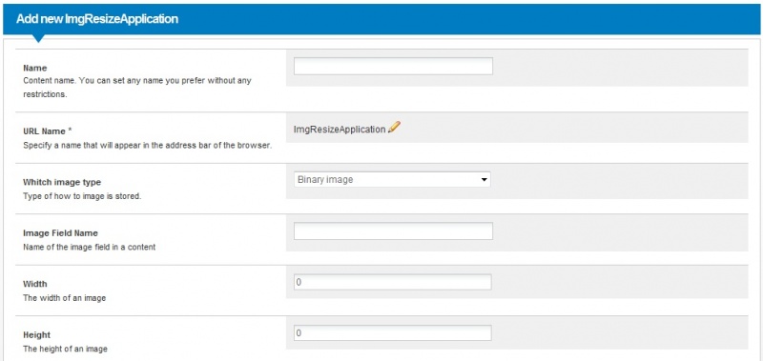Click 'Name of the image field in a content' text
This screenshot has height=361, width=763.
pyautogui.click(x=89, y=247)
